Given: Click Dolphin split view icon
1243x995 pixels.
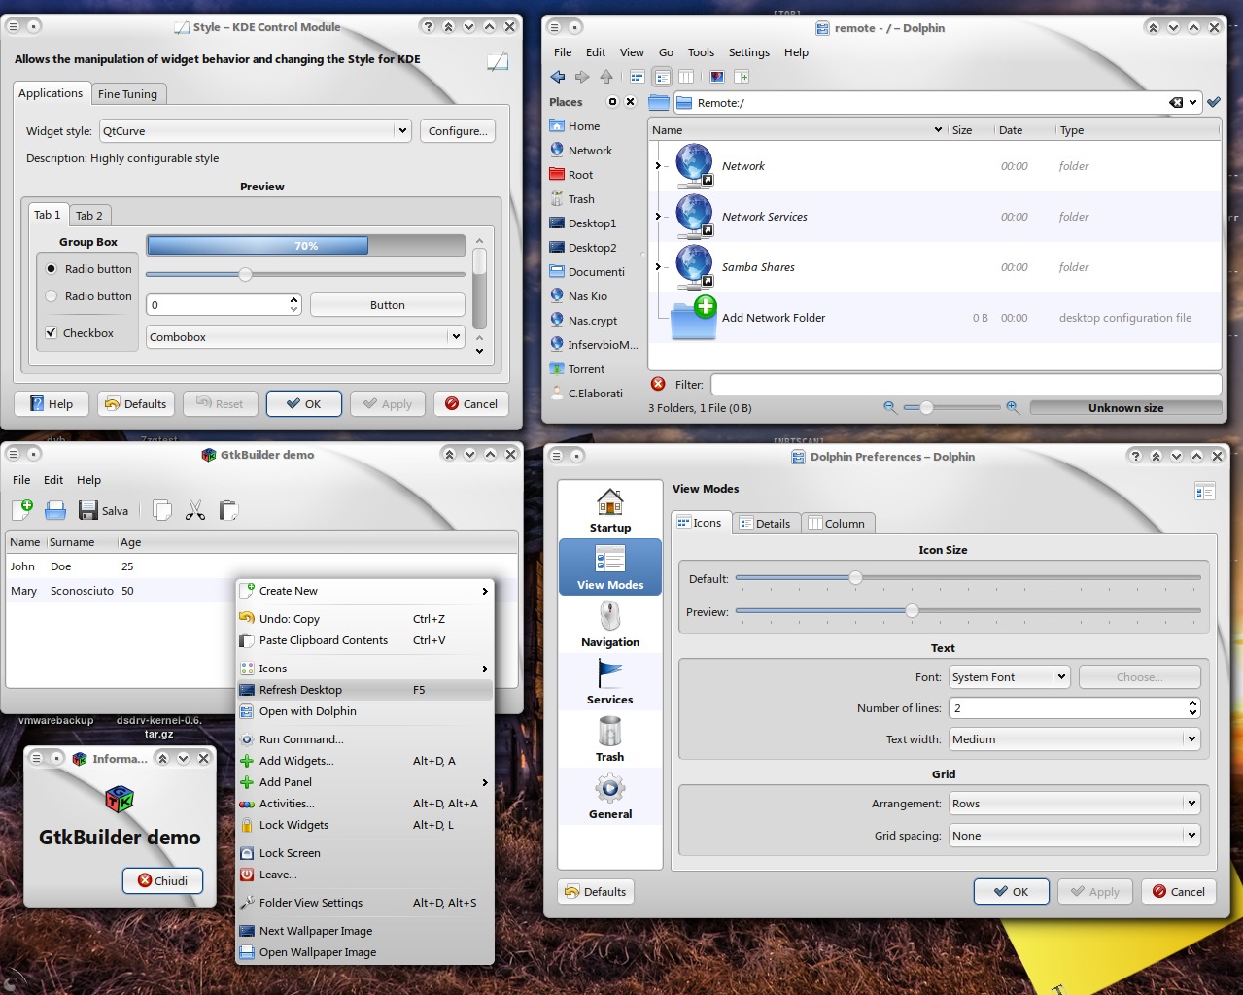Looking at the screenshot, I should 742,77.
